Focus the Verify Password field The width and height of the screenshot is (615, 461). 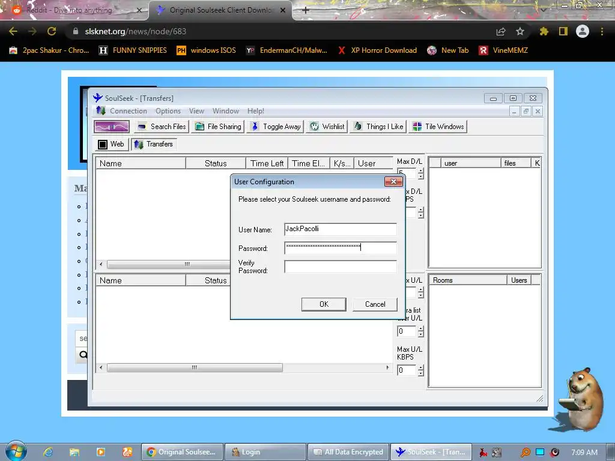pyautogui.click(x=341, y=267)
